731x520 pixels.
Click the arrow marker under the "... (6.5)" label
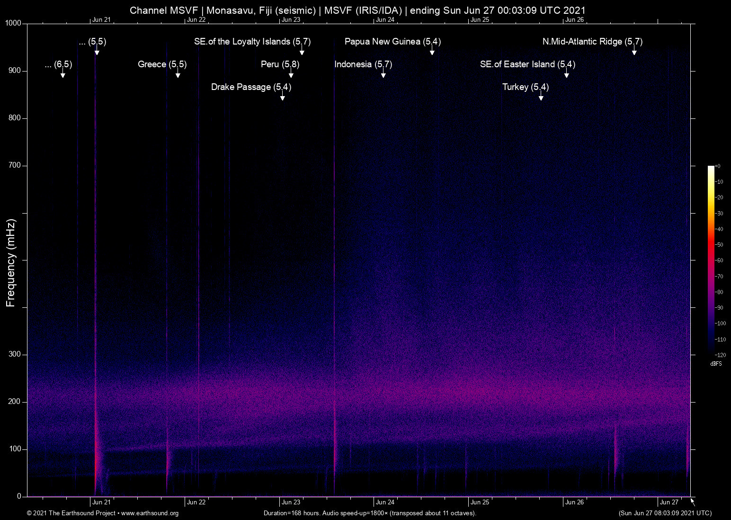[62, 73]
